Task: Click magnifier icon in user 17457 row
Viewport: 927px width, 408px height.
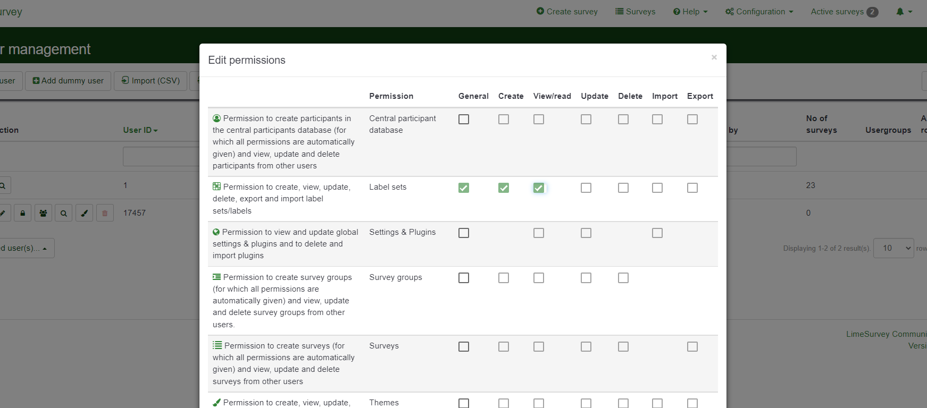Action: click(x=64, y=213)
